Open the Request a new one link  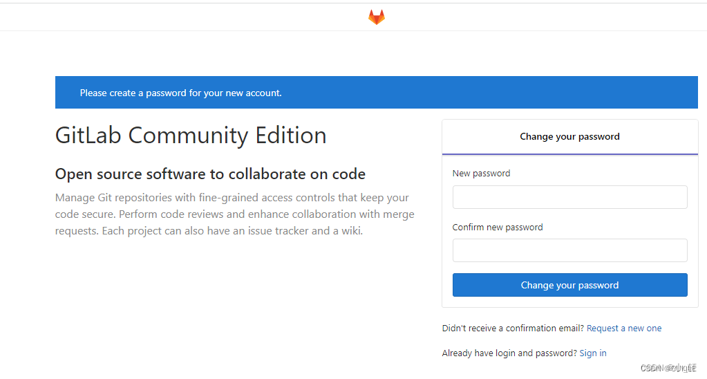tap(624, 328)
